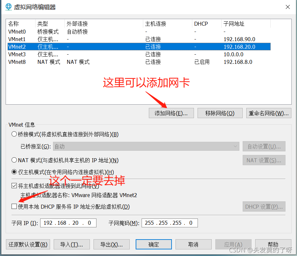This screenshot has width=297, height=256.
Task: Click 导出(X)... button
Action: 112,244
